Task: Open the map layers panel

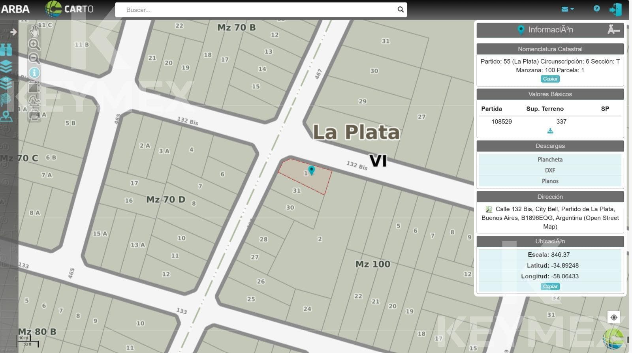Action: tap(6, 66)
